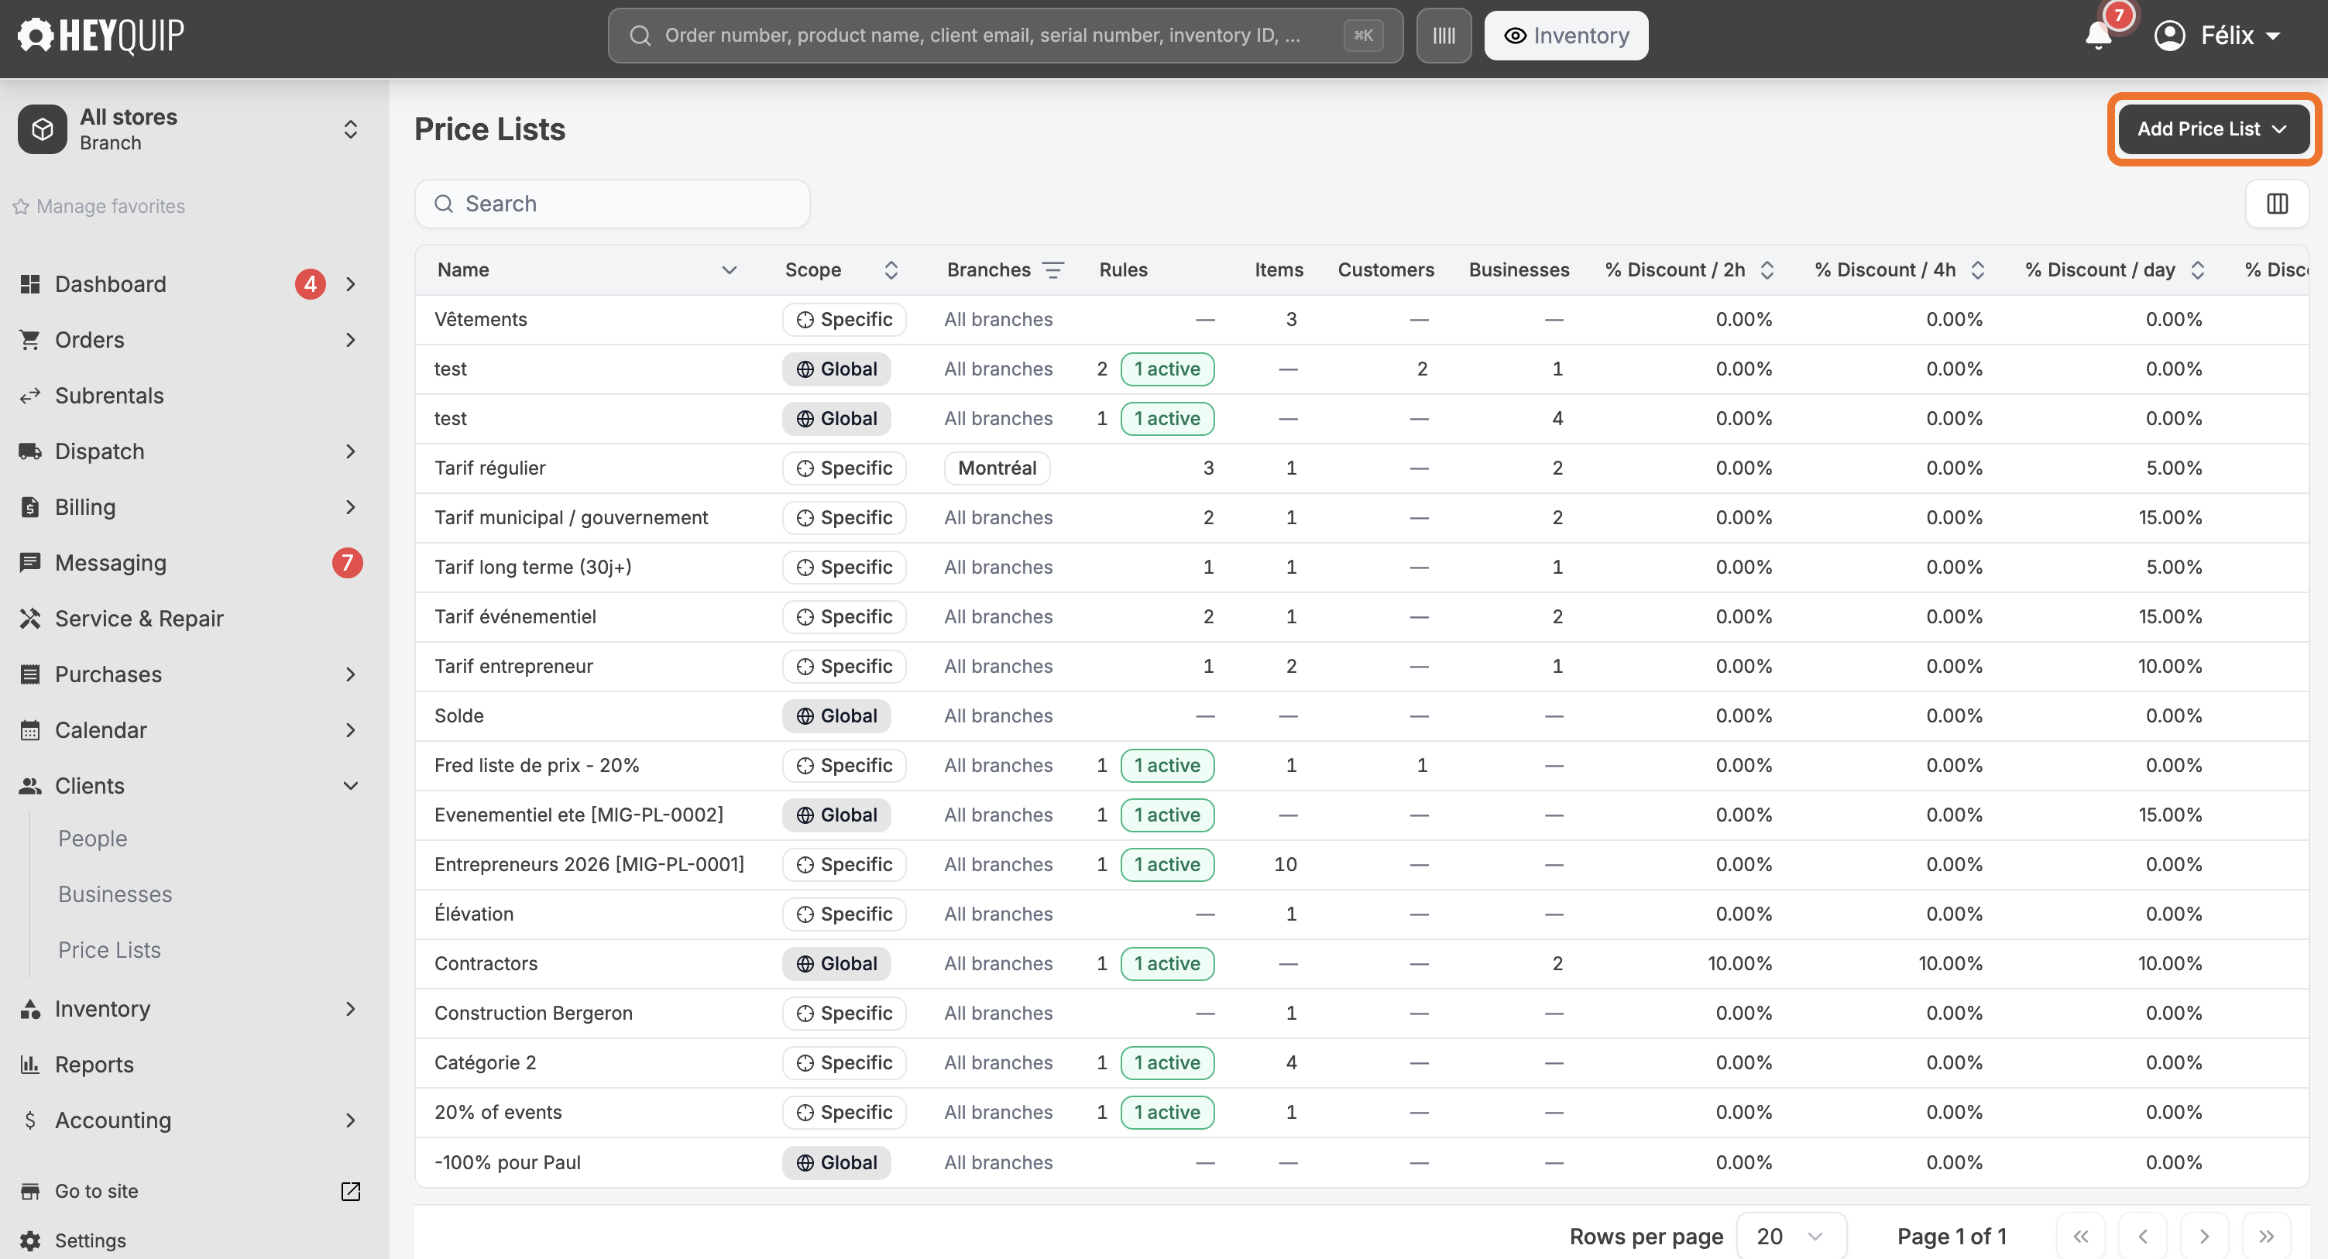Open the Name column sort chevron
This screenshot has width=2328, height=1259.
click(730, 269)
